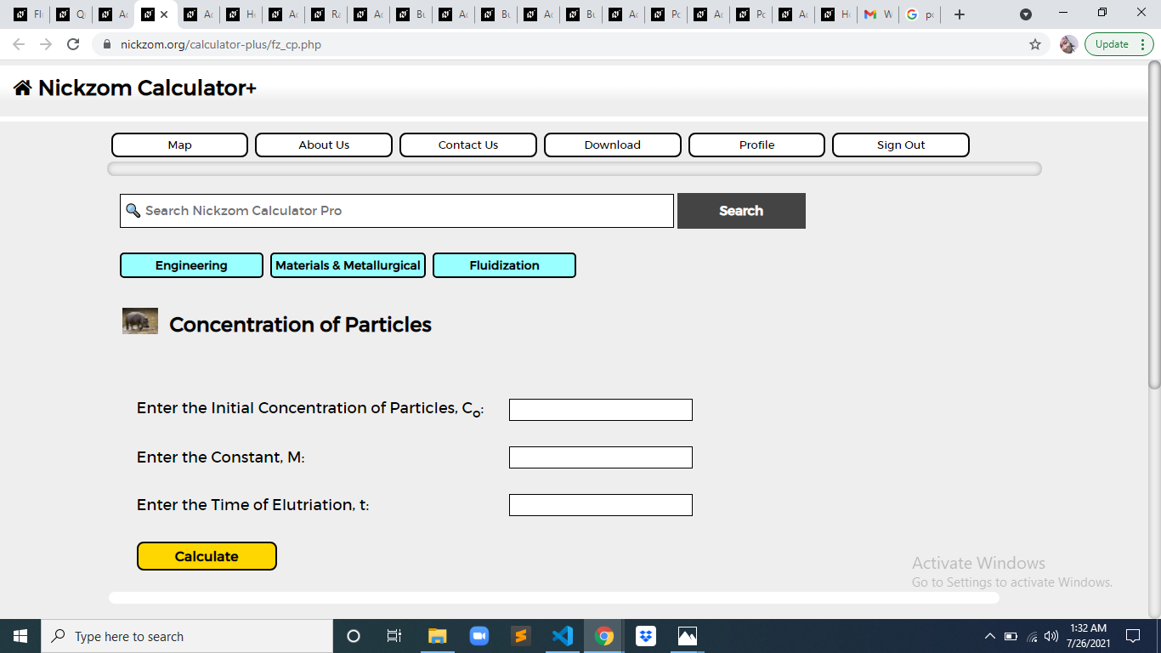Open the Profile page
The image size is (1161, 653).
[x=756, y=145]
